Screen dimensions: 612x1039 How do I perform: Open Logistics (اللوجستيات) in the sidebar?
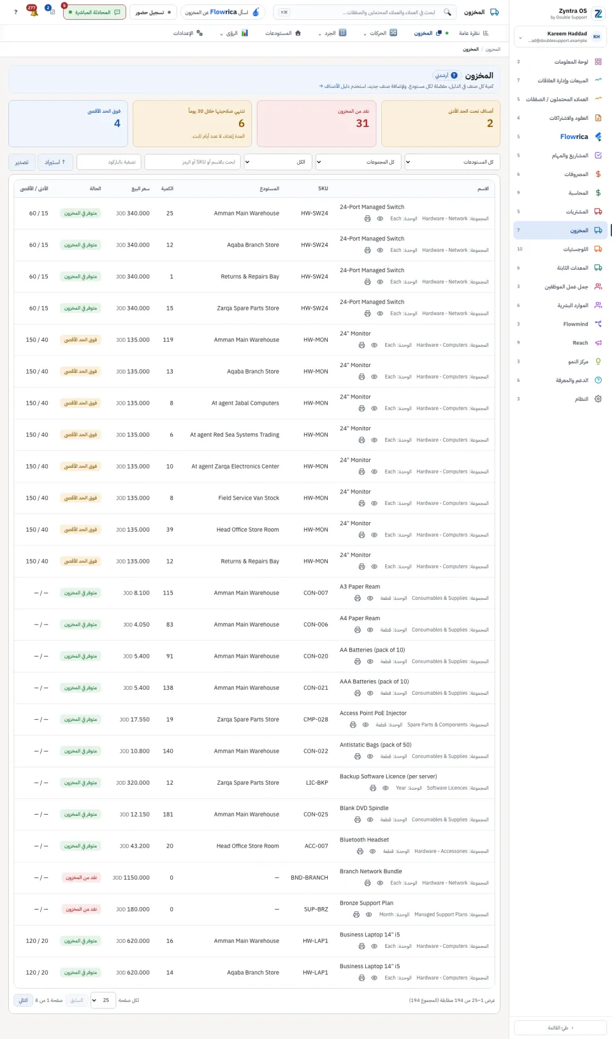(561, 249)
